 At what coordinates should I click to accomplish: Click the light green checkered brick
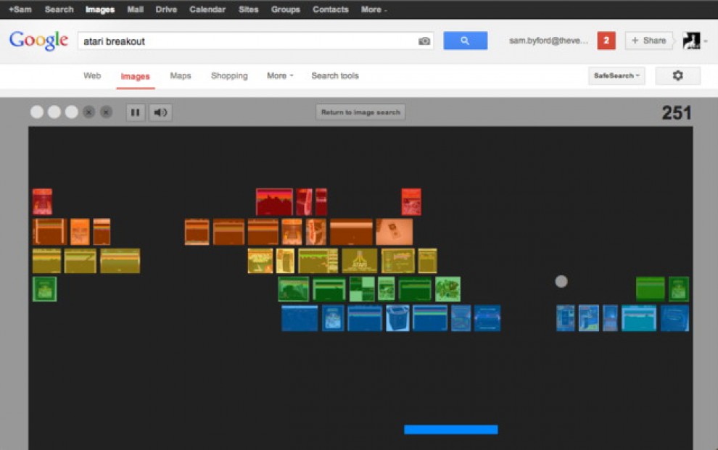coord(362,289)
